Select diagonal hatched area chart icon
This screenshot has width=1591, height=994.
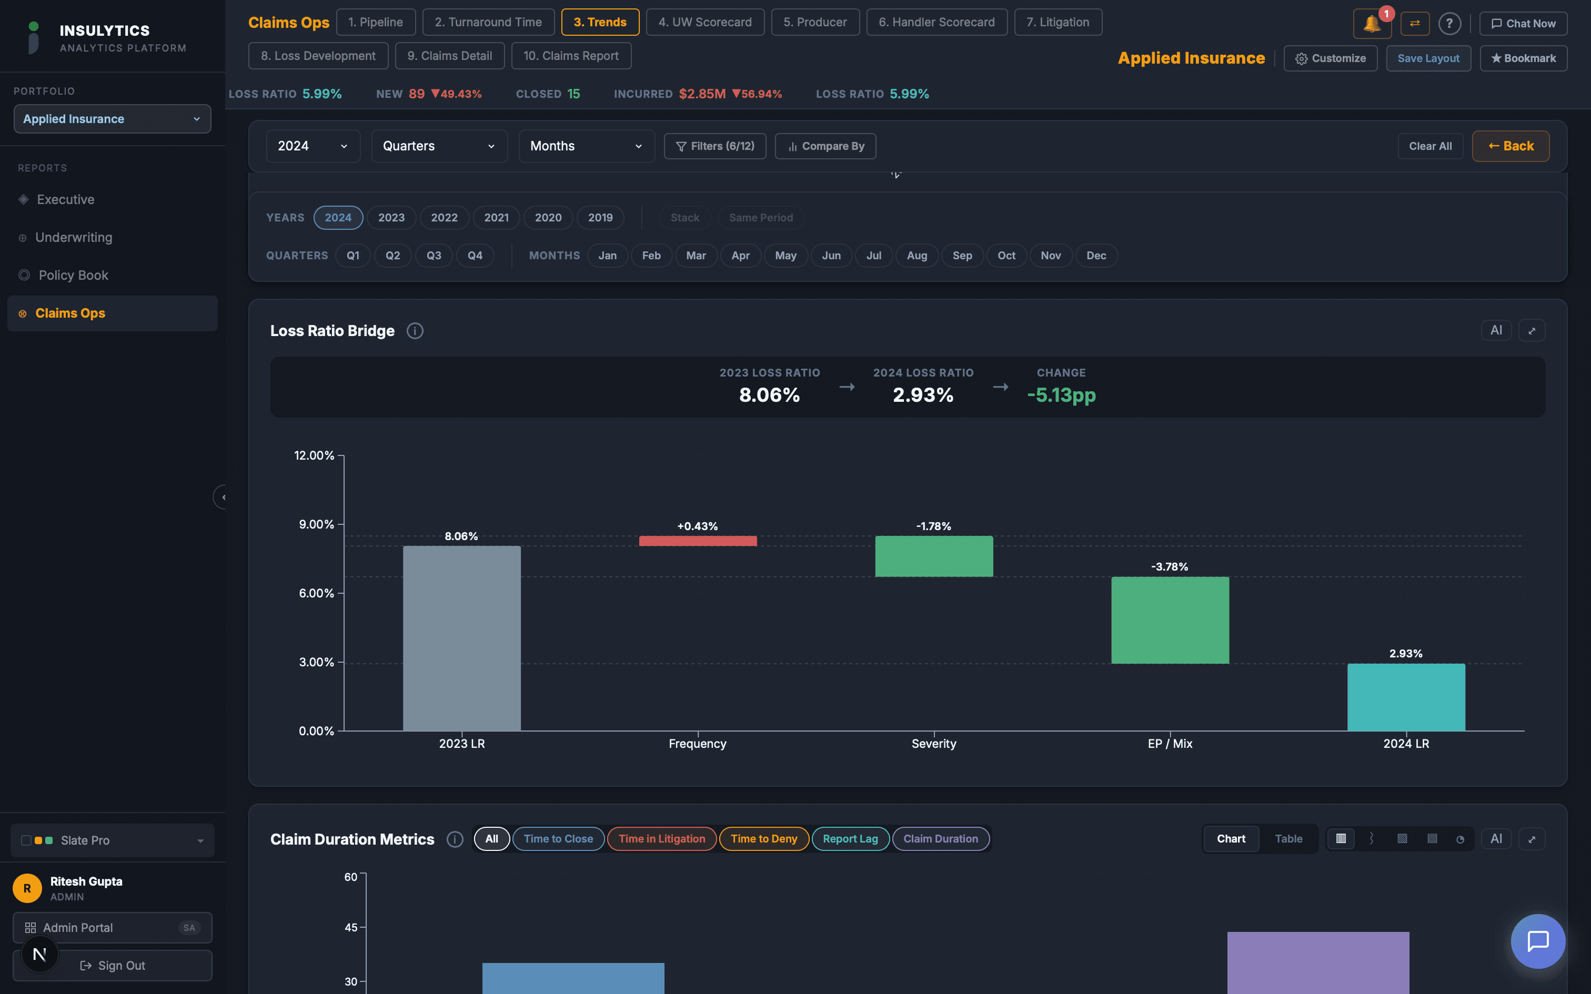1402,839
